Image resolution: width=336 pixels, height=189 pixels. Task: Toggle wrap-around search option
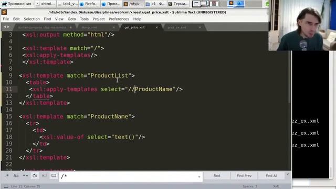[x=35, y=176]
